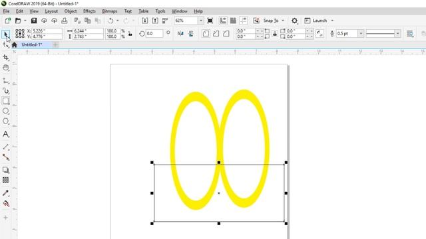Open the File menu
This screenshot has width=426, height=239.
pos(6,11)
